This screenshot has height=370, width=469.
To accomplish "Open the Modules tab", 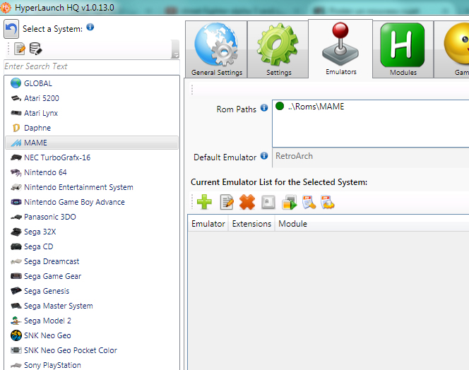I will 403,49.
